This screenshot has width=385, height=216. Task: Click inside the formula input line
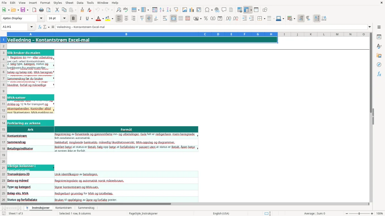pos(211,27)
